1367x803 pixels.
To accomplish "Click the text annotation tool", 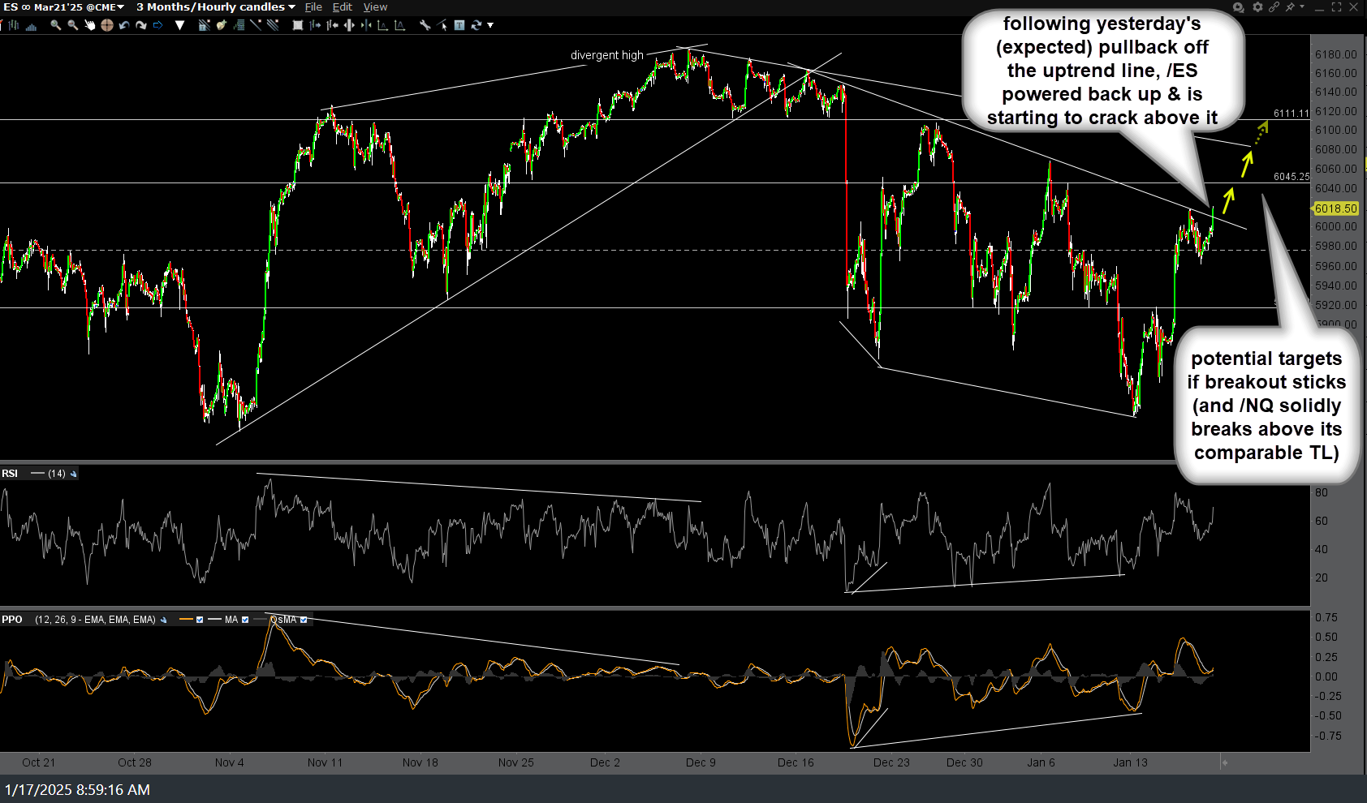I will pyautogui.click(x=459, y=25).
